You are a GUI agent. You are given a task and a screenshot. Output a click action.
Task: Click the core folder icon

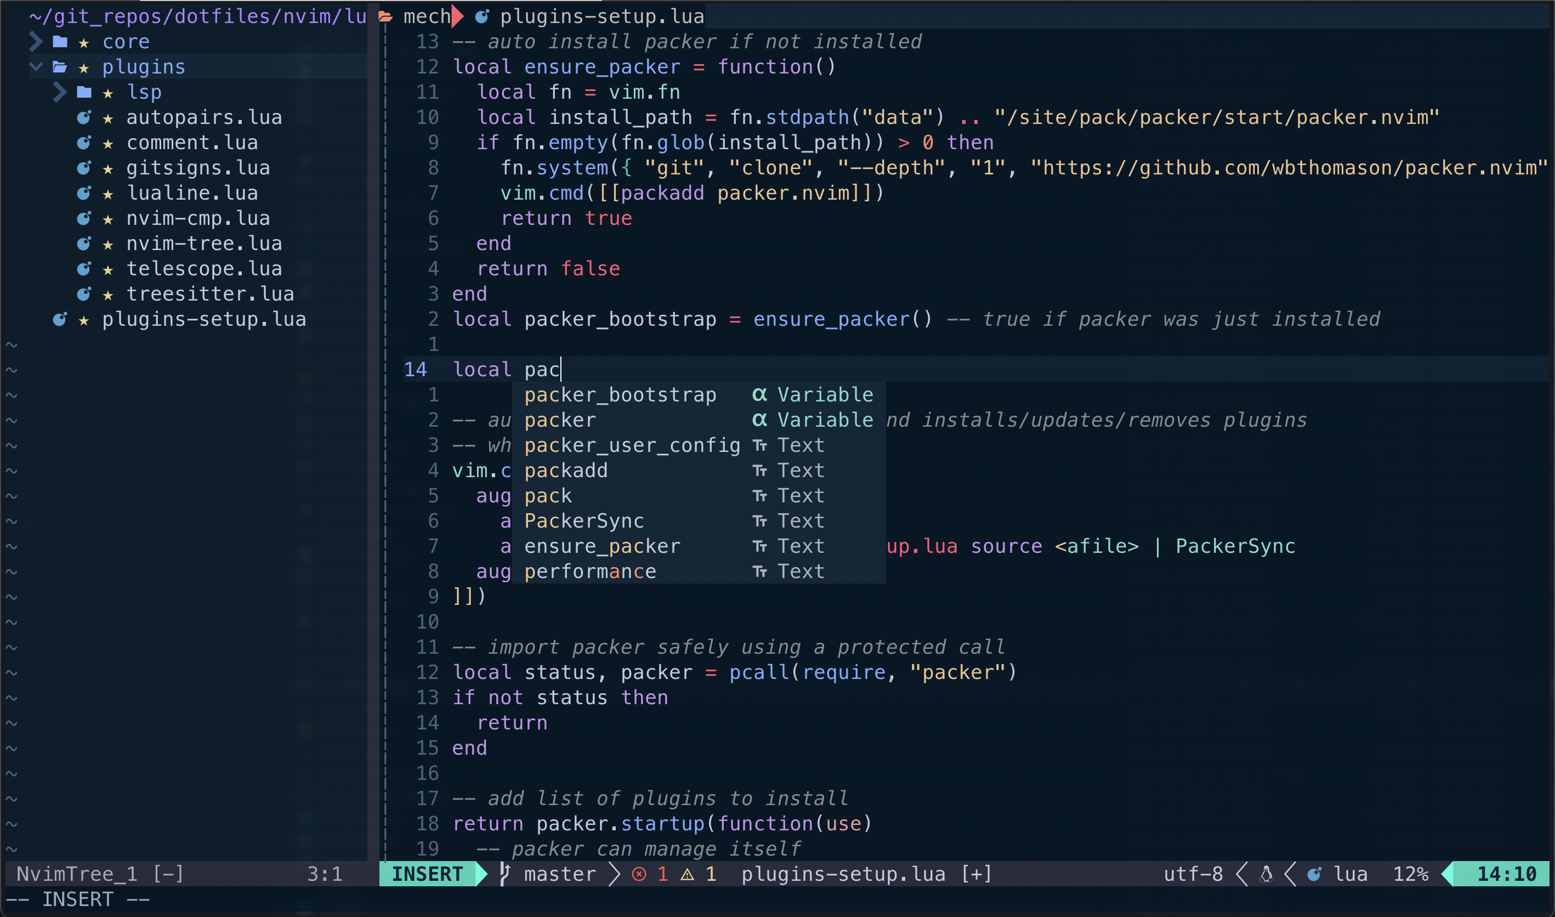[x=60, y=42]
